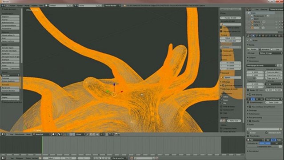
Task: Open the Mode Edit dropdown
Action: (x=42, y=134)
